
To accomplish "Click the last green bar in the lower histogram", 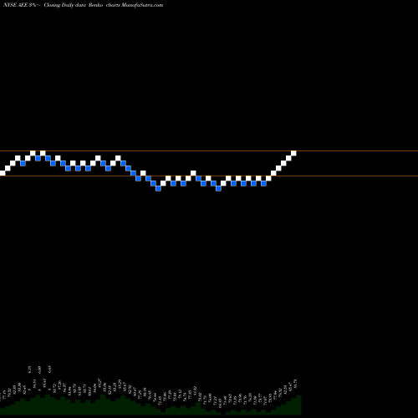I will [x=298, y=405].
